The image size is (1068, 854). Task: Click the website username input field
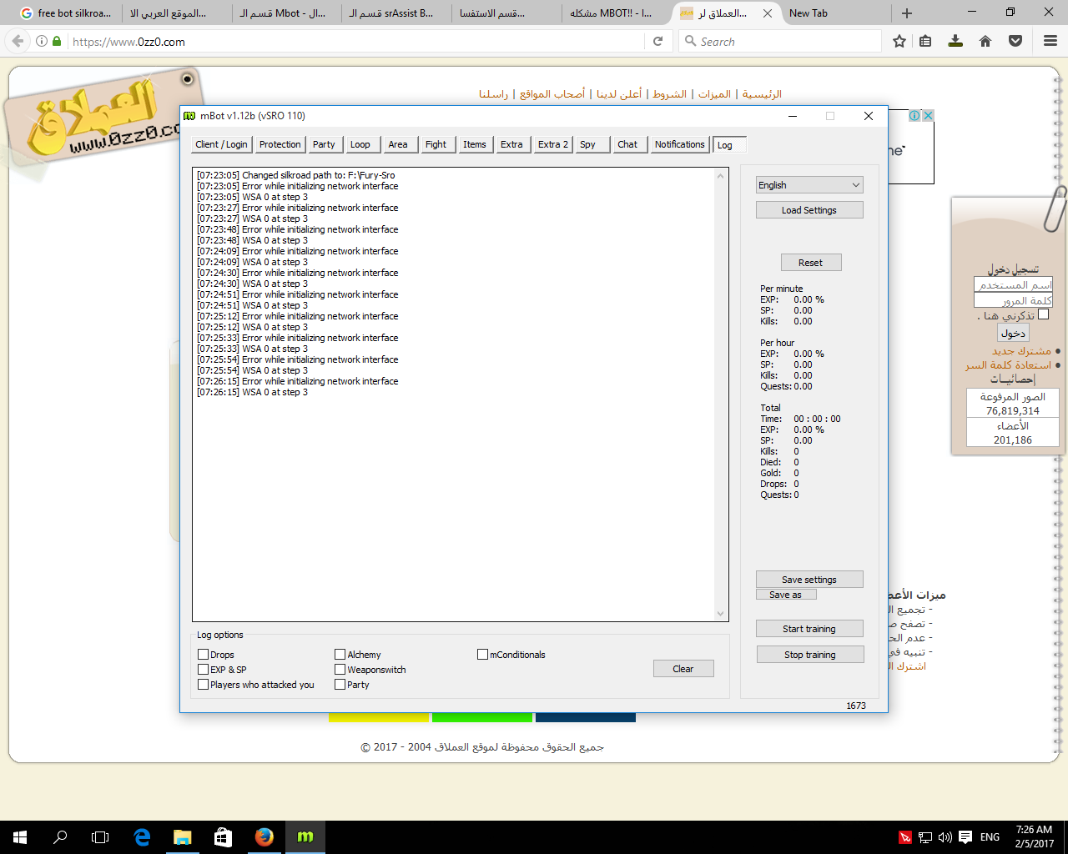tap(1014, 284)
